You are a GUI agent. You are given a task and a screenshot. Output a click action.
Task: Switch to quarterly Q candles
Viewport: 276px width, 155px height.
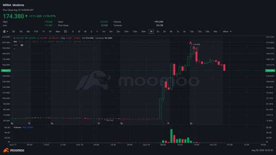tap(91, 31)
